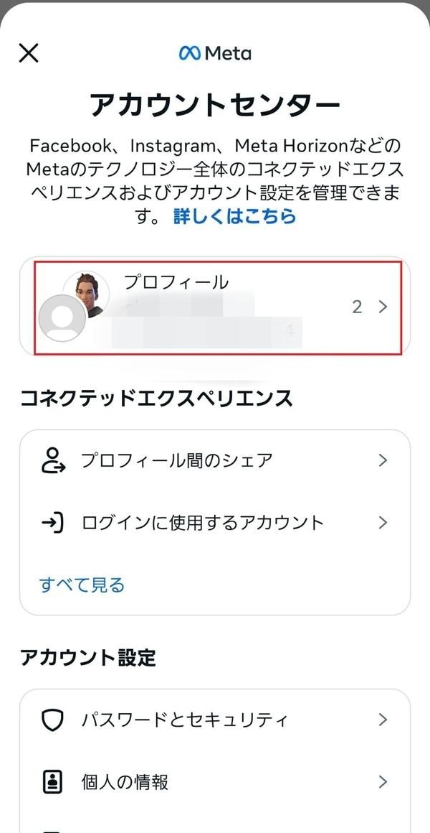Tap the 3D avatar profile picture
This screenshot has width=430, height=833.
pos(87,292)
